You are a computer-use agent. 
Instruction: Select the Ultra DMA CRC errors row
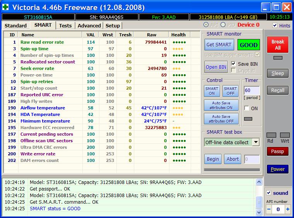[x=102, y=147]
